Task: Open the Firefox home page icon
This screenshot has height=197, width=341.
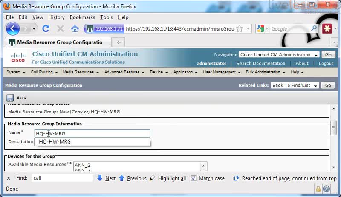Action: coord(75,28)
